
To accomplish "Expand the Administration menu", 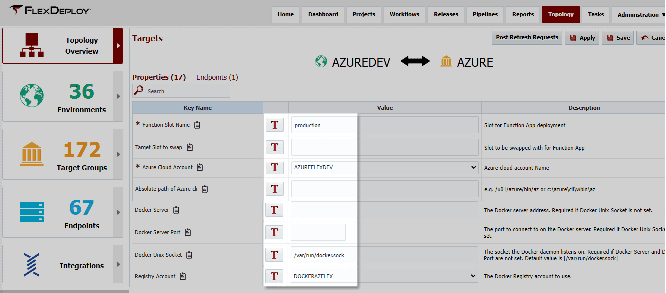I will click(x=638, y=15).
